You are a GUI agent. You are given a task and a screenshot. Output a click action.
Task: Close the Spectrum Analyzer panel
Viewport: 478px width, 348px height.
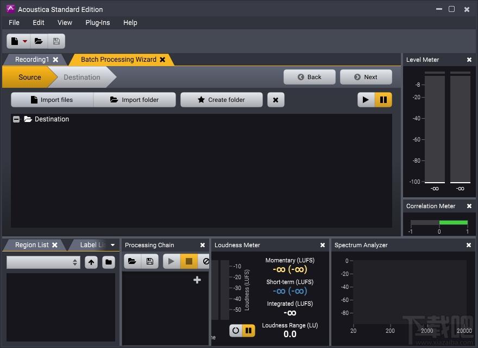[469, 245]
